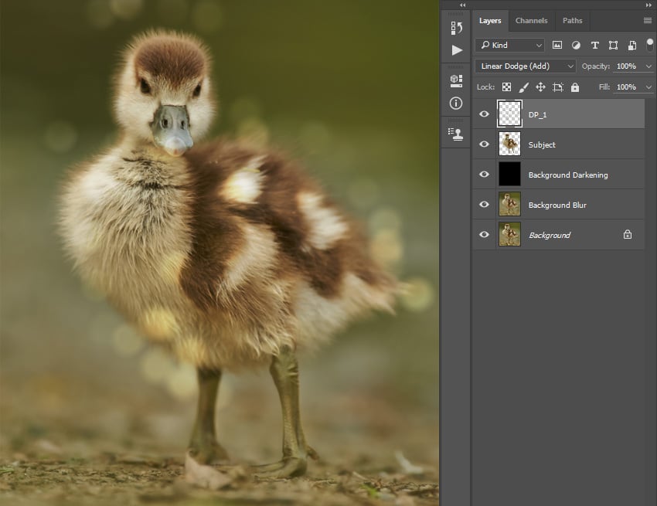Click the DP_1 layer thumbnail

click(x=508, y=114)
